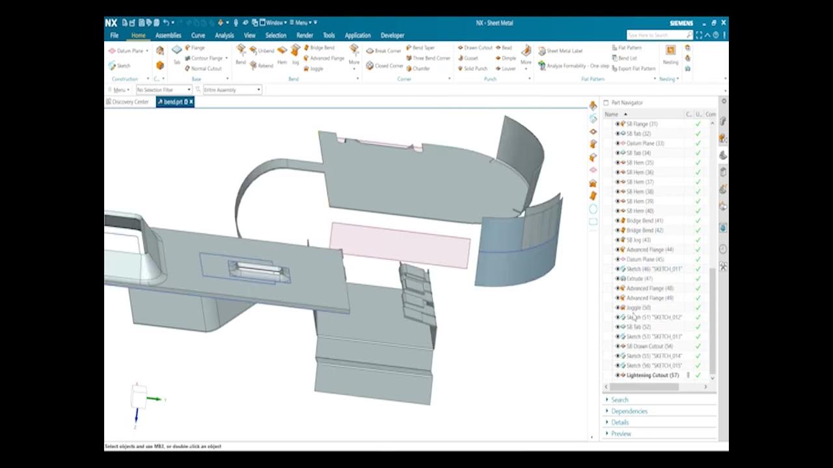Switch to the Curve ribbon tab

click(x=198, y=35)
